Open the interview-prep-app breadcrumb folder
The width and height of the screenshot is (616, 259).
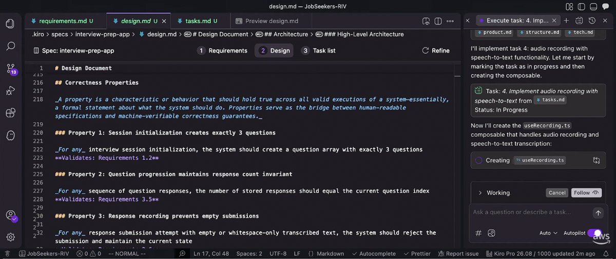click(103, 34)
